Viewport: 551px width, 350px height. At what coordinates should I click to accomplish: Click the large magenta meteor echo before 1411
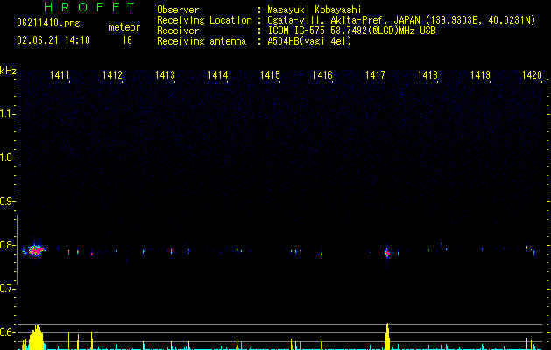pos(36,250)
